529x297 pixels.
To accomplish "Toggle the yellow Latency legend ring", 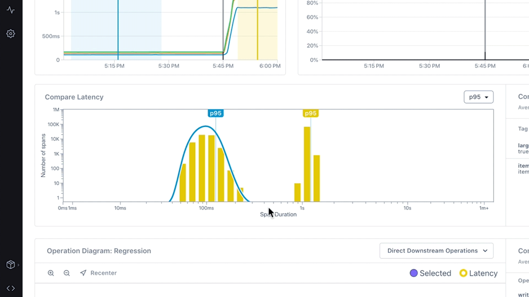I will click(x=463, y=273).
